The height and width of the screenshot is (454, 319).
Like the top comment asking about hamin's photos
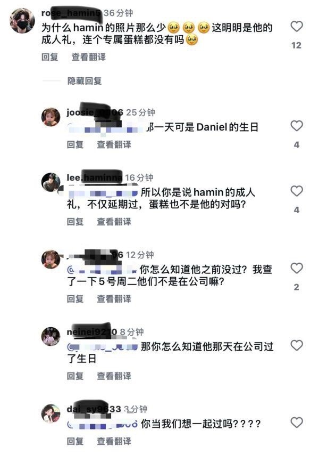(x=297, y=27)
